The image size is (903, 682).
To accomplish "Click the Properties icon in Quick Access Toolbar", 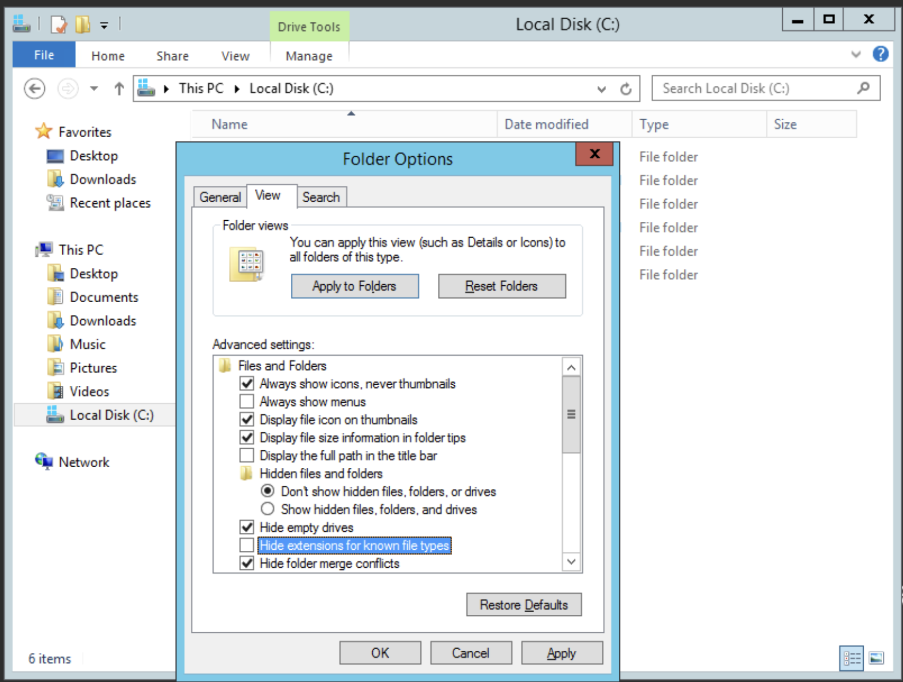I will coord(58,24).
